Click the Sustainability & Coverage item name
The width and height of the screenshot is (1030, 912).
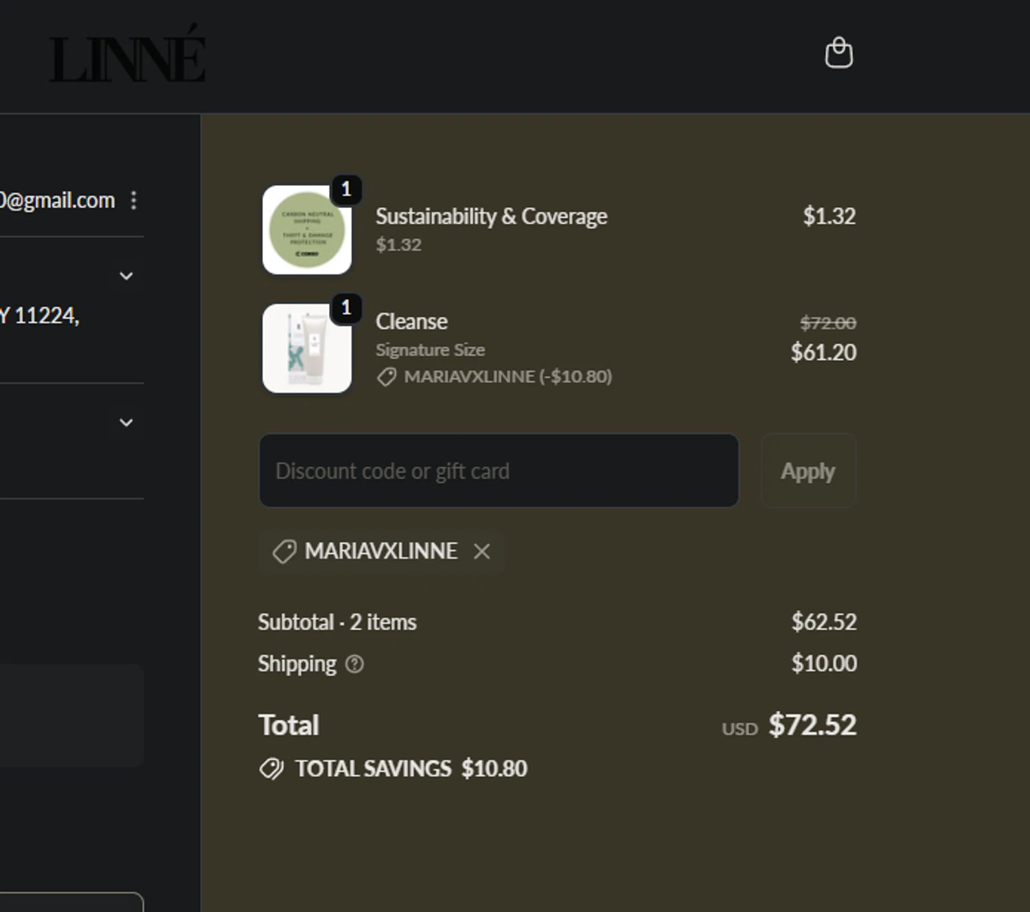tap(491, 216)
